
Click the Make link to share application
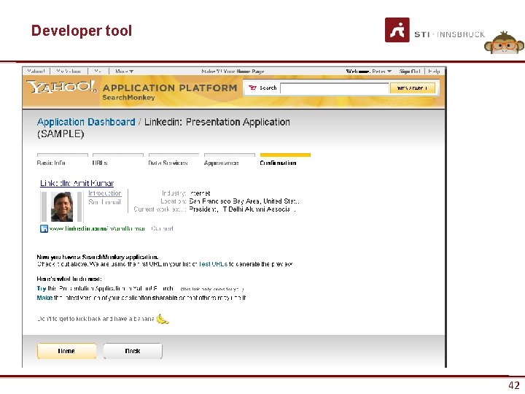pyautogui.click(x=44, y=298)
